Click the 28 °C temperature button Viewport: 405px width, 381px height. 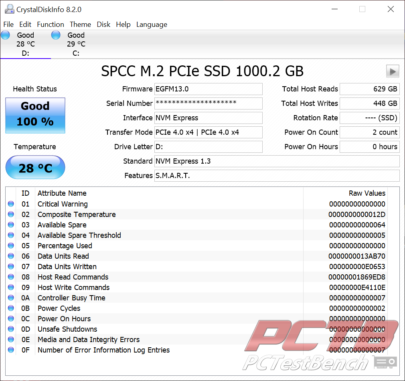click(x=35, y=167)
